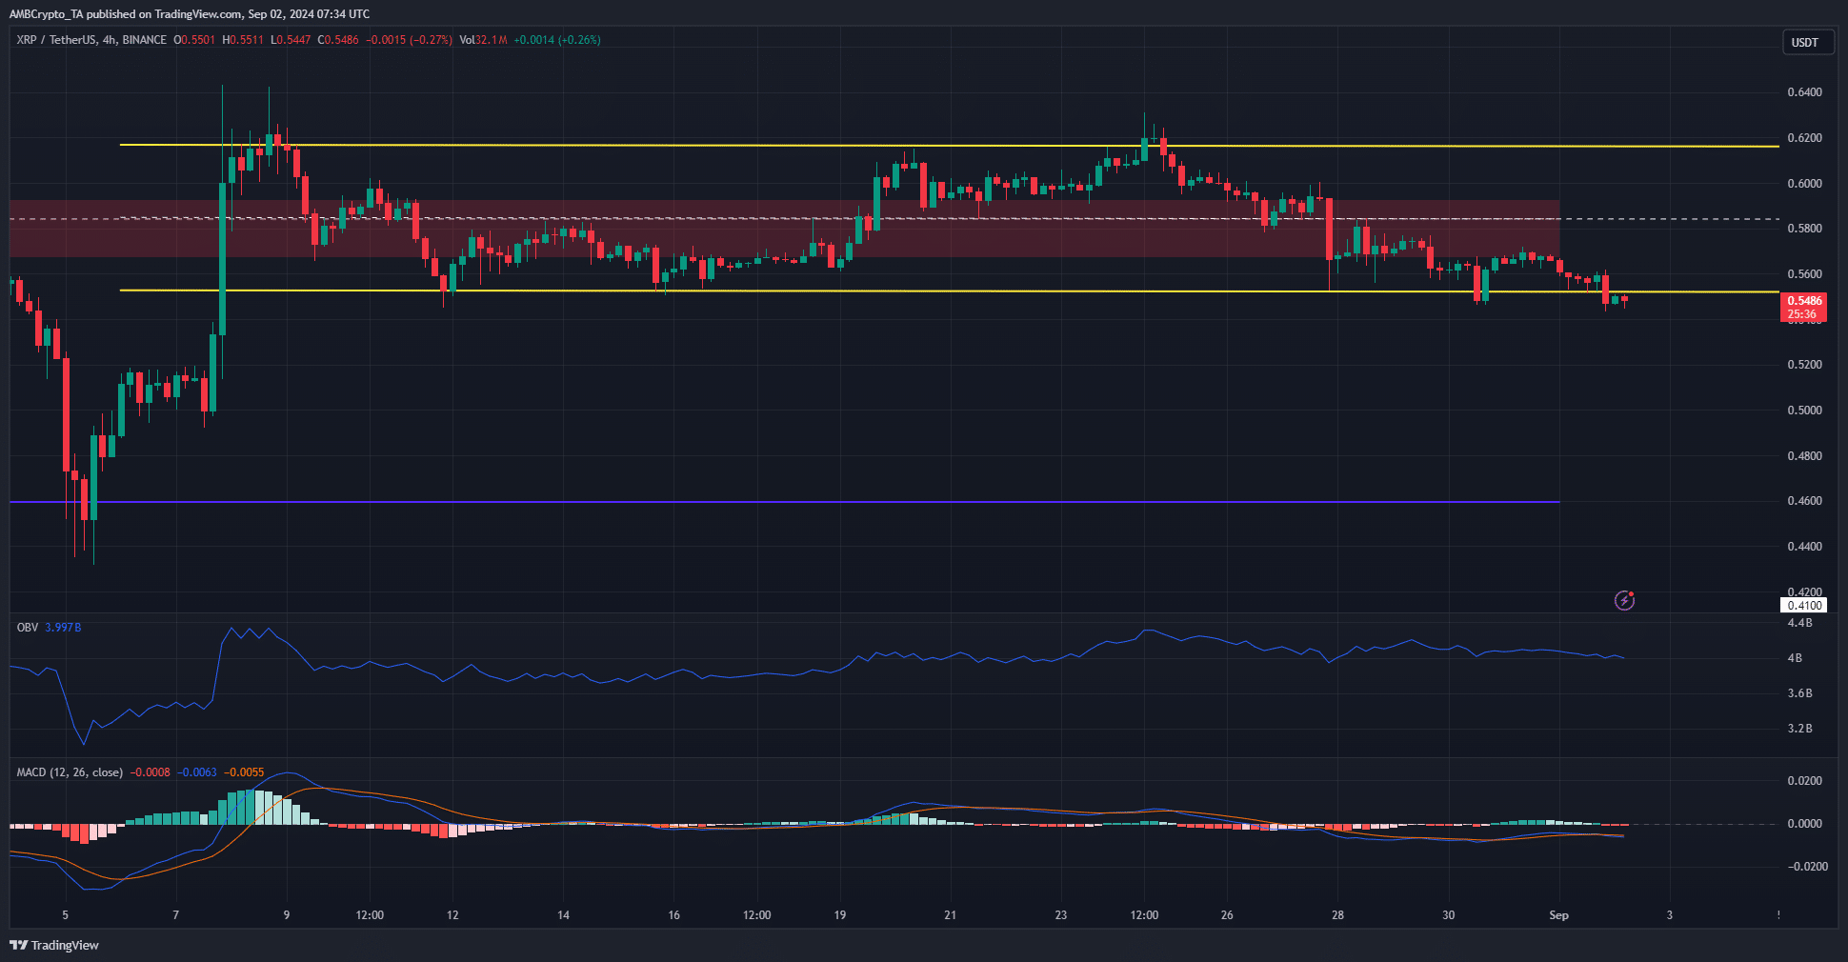This screenshot has height=962, width=1848.
Task: Click the open value O0.5501
Action: (x=194, y=40)
